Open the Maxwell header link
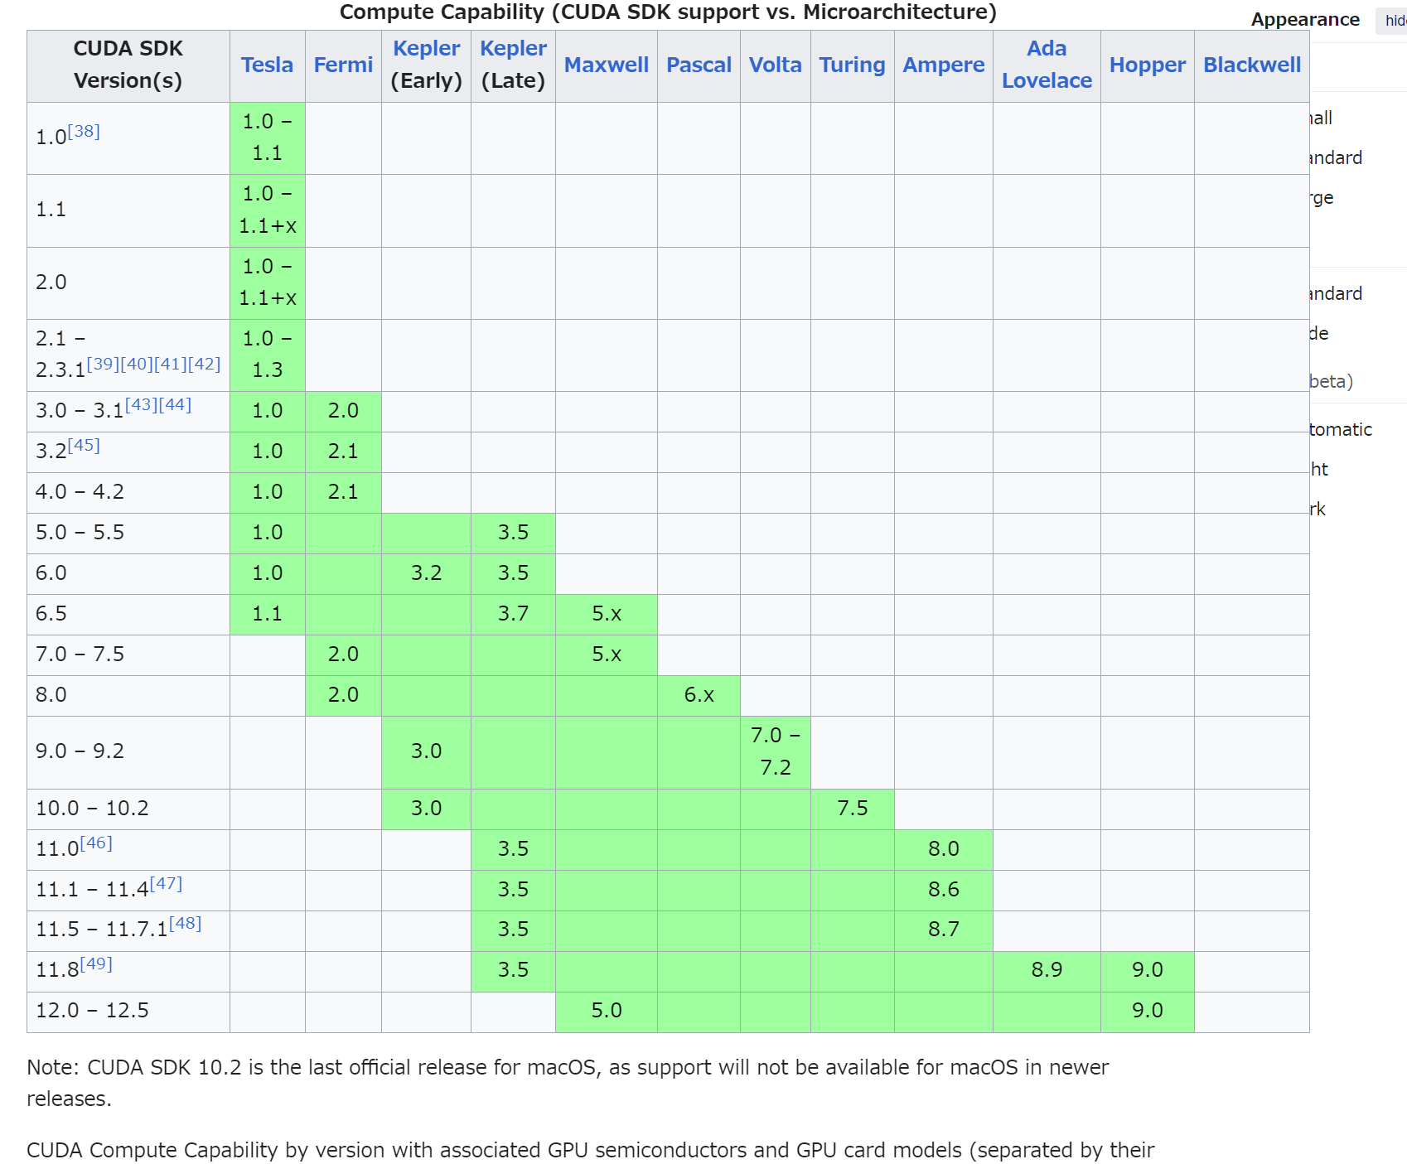Viewport: 1407px width, 1164px height. [x=607, y=65]
